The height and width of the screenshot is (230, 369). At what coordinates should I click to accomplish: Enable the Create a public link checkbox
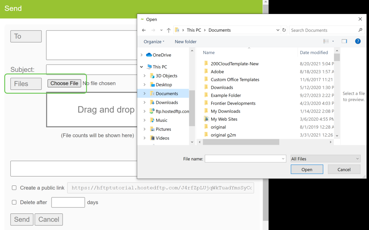point(14,188)
